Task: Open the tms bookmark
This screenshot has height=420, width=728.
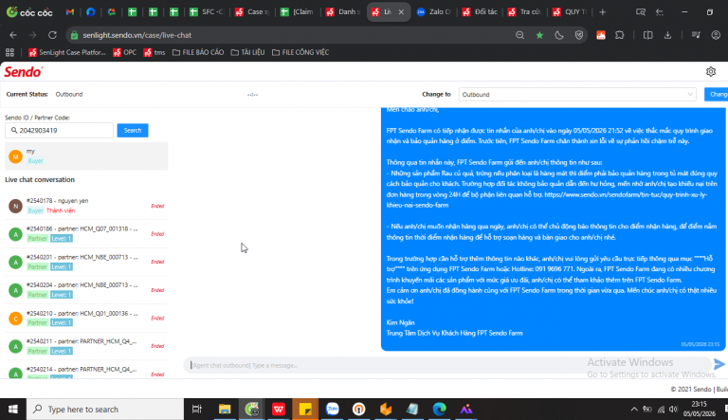Action: point(155,52)
